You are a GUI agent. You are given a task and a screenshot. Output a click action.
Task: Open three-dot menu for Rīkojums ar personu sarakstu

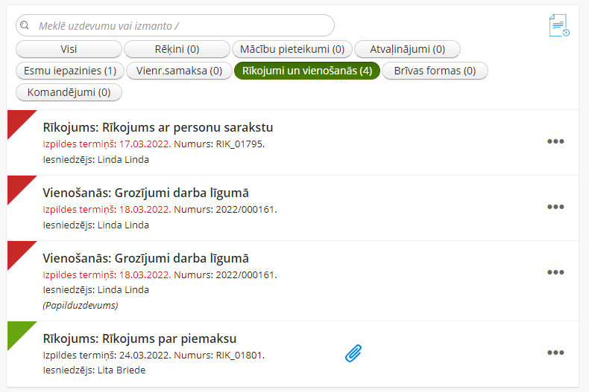555,141
